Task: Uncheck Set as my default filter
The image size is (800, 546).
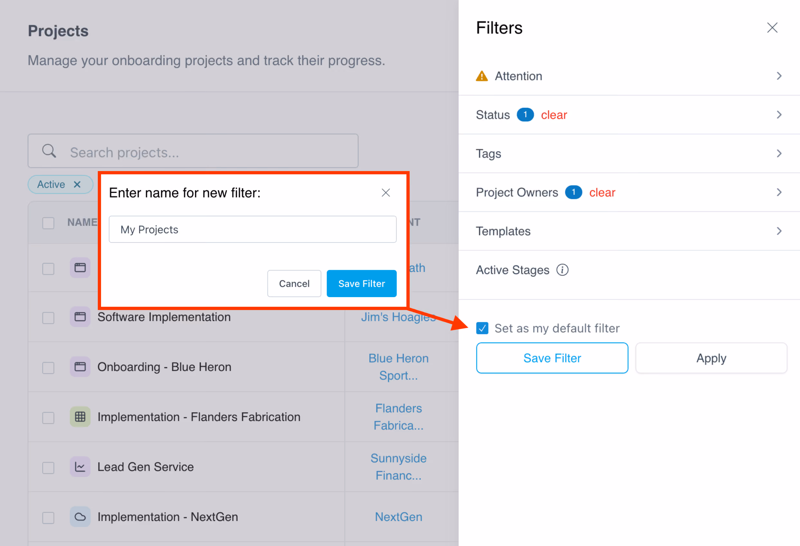Action: 482,328
